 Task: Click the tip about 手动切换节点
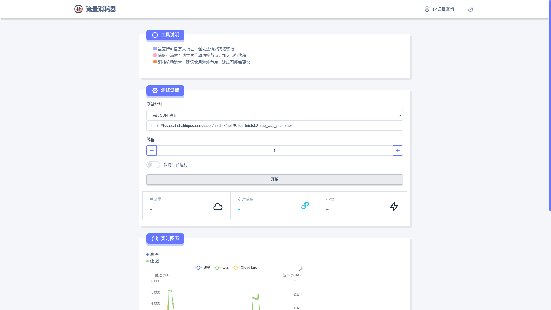tap(202, 55)
